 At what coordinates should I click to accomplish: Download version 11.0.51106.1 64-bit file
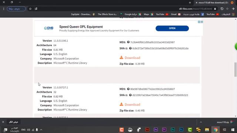pyautogui.click(x=130, y=58)
